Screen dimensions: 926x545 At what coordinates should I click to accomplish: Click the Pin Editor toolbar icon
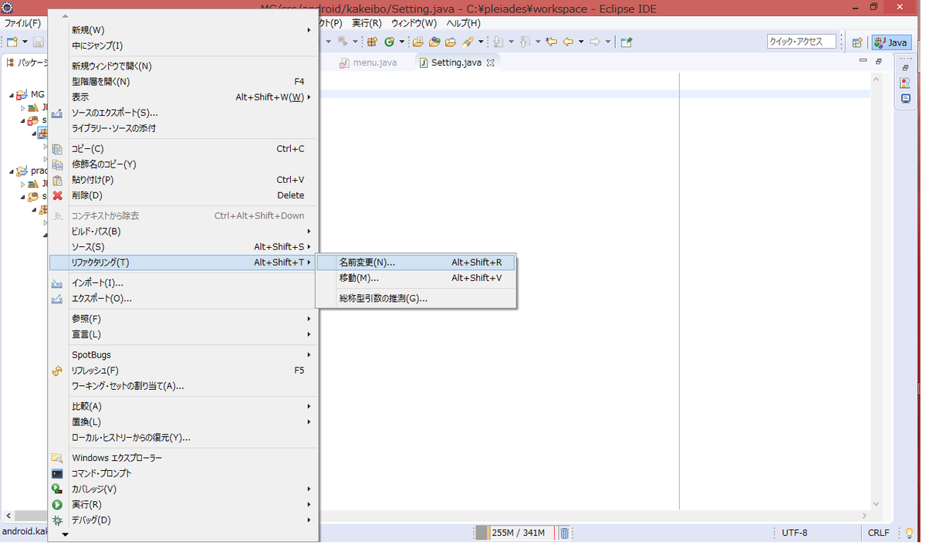(627, 42)
